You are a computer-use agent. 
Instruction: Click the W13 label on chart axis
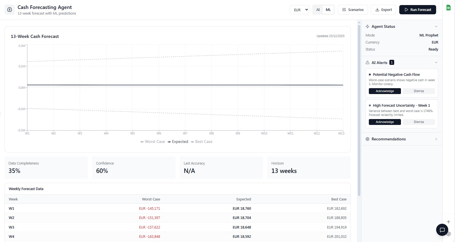(341, 133)
